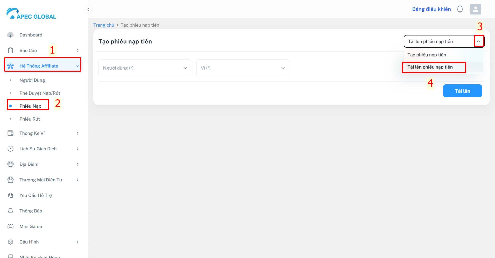The height and width of the screenshot is (258, 495).
Task: Go to Trang chủ breadcrumb link
Action: pos(104,25)
